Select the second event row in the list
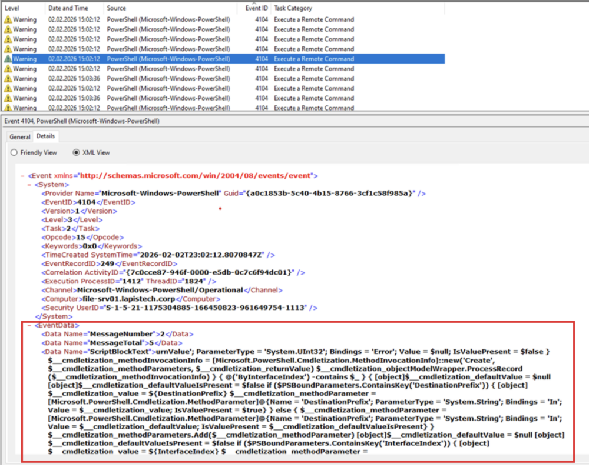This screenshot has width=589, height=467. [x=177, y=29]
